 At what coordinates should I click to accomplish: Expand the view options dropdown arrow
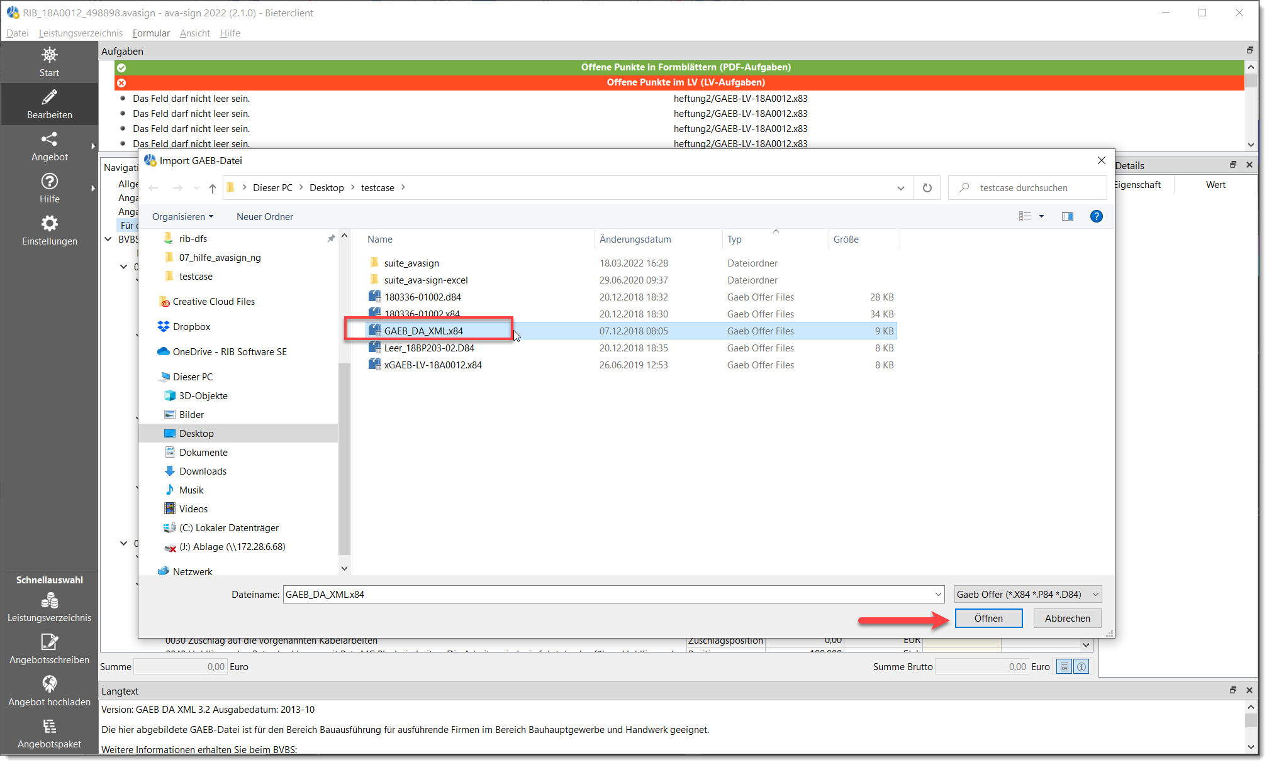coord(1041,216)
